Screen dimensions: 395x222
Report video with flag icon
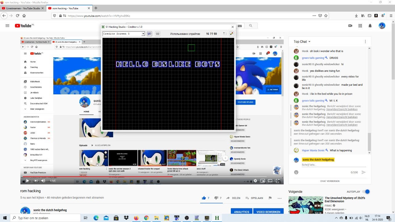(x=270, y=198)
